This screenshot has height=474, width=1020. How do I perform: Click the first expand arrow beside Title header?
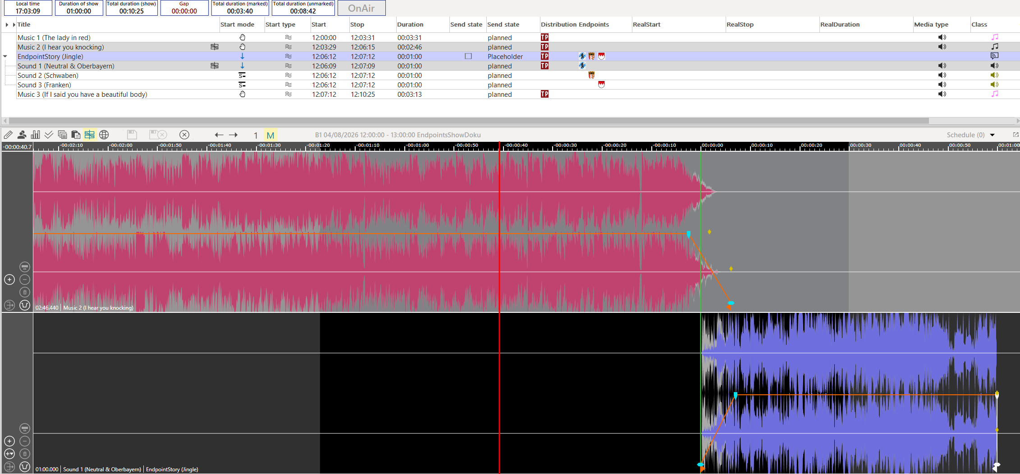(x=7, y=25)
